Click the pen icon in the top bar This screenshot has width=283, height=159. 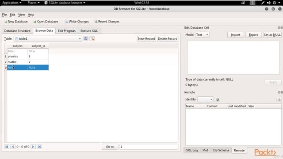click(263, 3)
